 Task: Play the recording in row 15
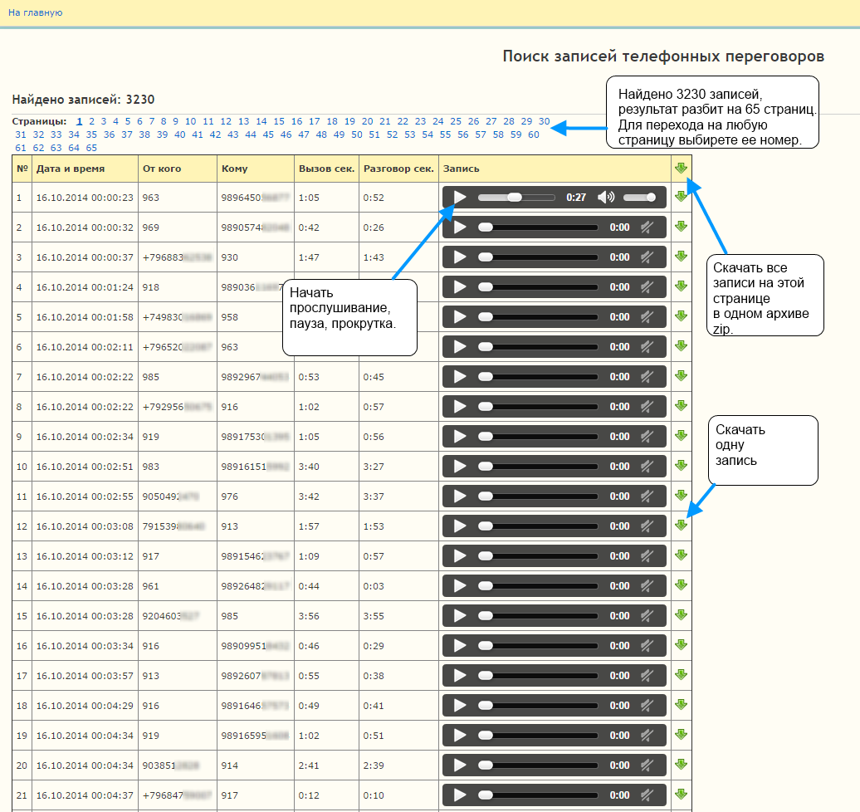(x=460, y=616)
